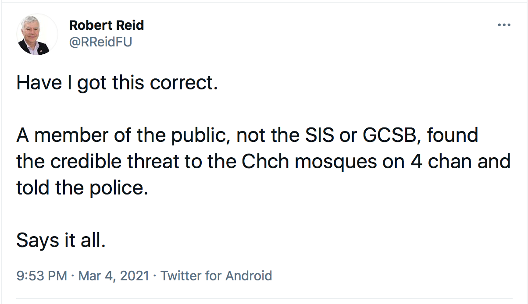Click the line "Have I got this correct."
Screen dimensions: 528x304
pyautogui.click(x=117, y=83)
